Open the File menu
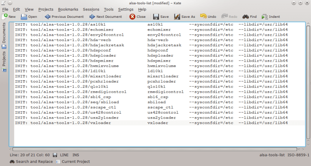The width and height of the screenshot is (311, 166). [5, 9]
